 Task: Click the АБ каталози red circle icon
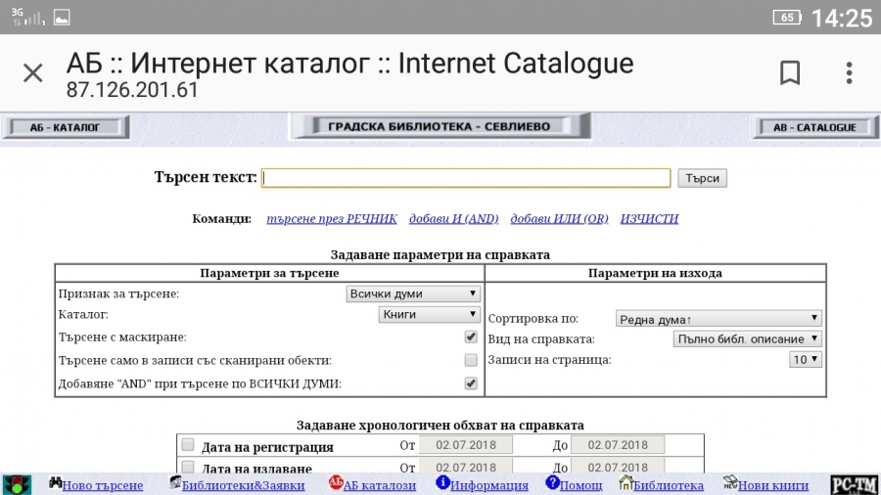[336, 483]
